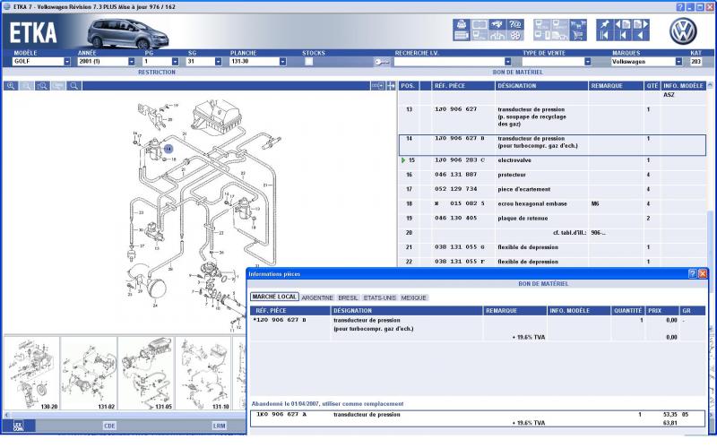Go to previous page with left-arrow page icon
Image resolution: width=717 pixels, height=448 pixels.
(623, 24)
